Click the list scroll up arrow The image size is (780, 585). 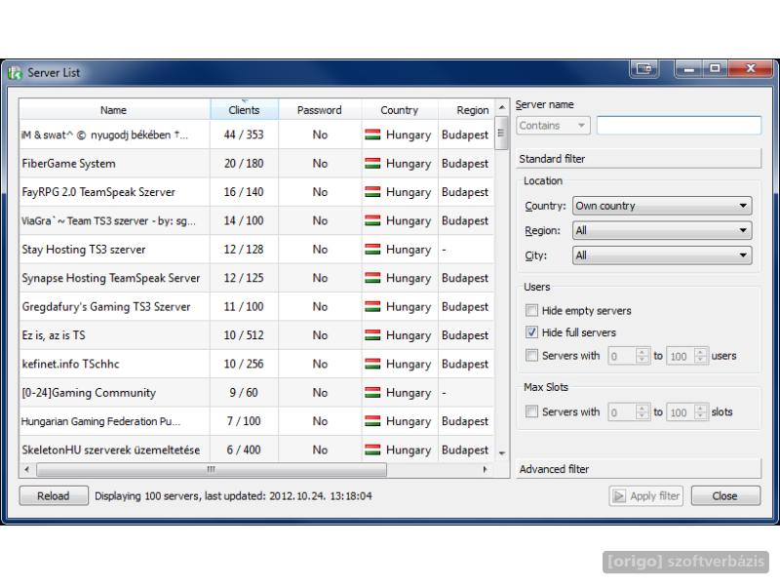click(x=502, y=107)
